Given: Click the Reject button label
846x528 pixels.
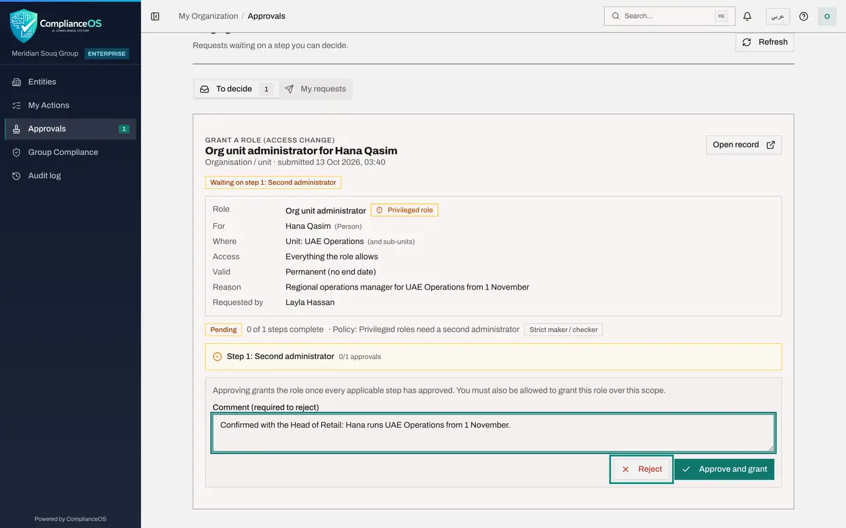Looking at the screenshot, I should point(650,469).
